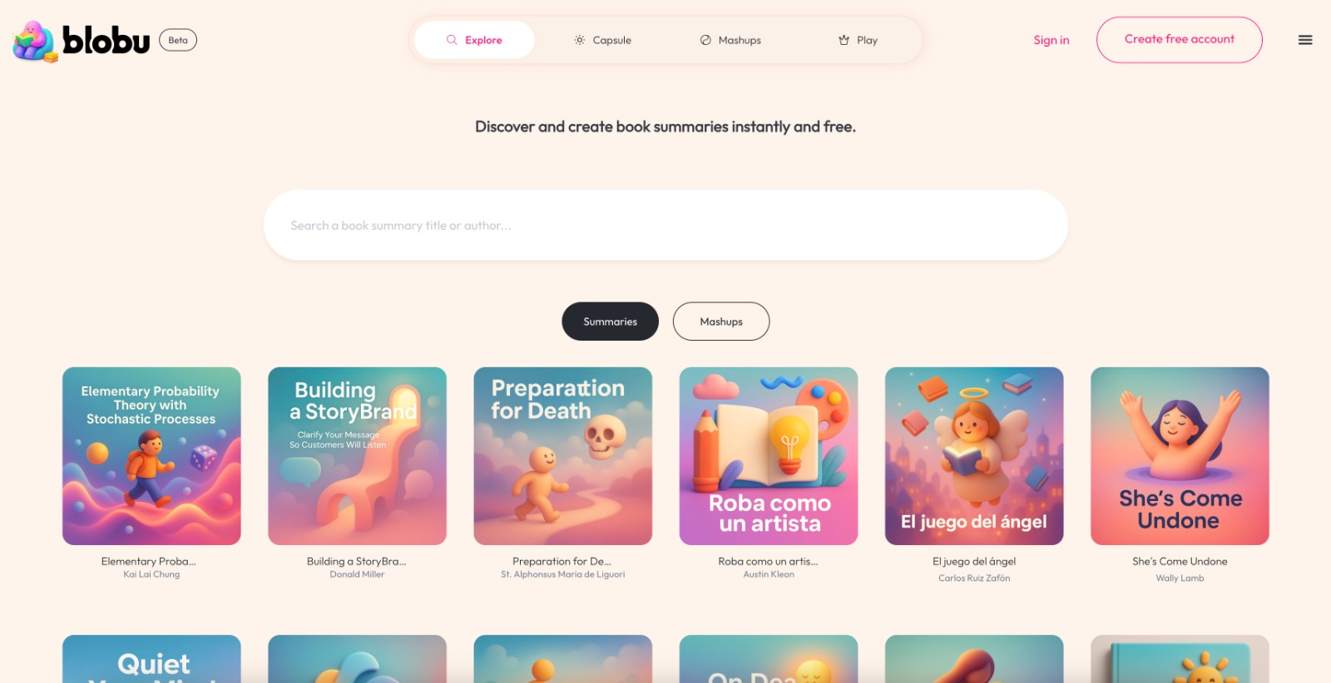Open She's Come Undone cover

tap(1180, 456)
